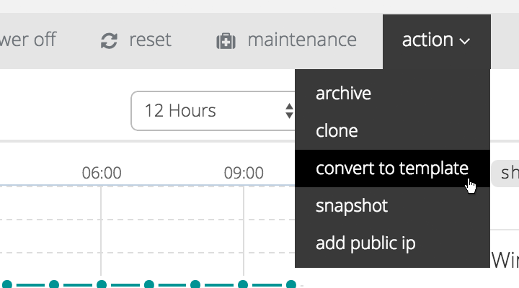Click the reset button label
The image size is (519, 288).
(x=150, y=40)
